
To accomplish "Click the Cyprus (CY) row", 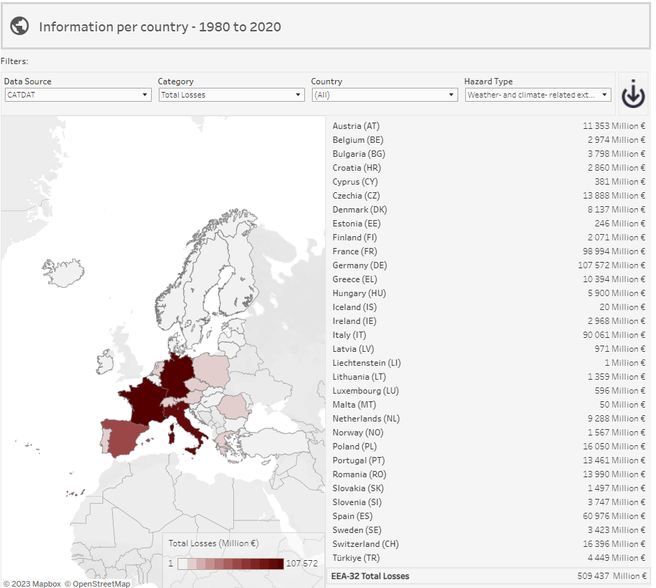I will [489, 182].
